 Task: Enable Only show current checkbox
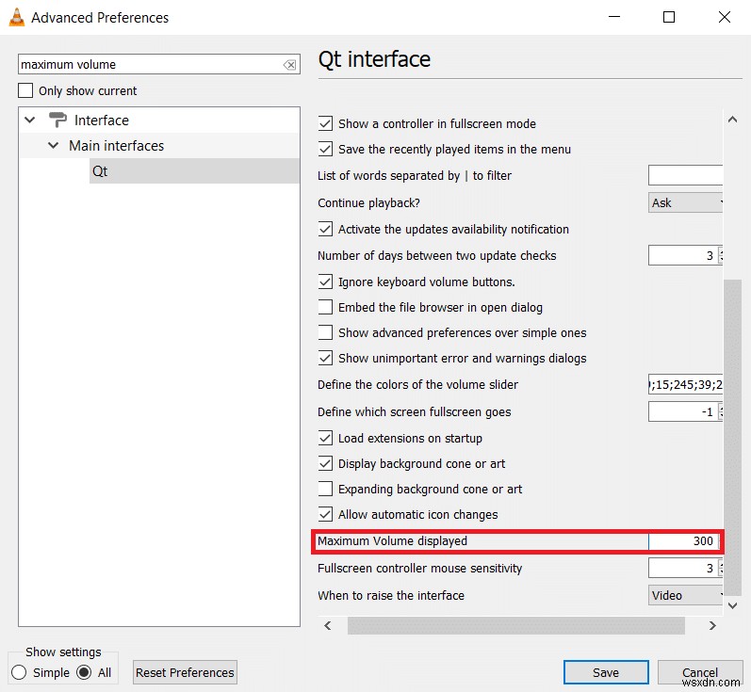pos(25,90)
